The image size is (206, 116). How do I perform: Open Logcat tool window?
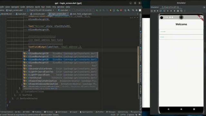pos(74,112)
